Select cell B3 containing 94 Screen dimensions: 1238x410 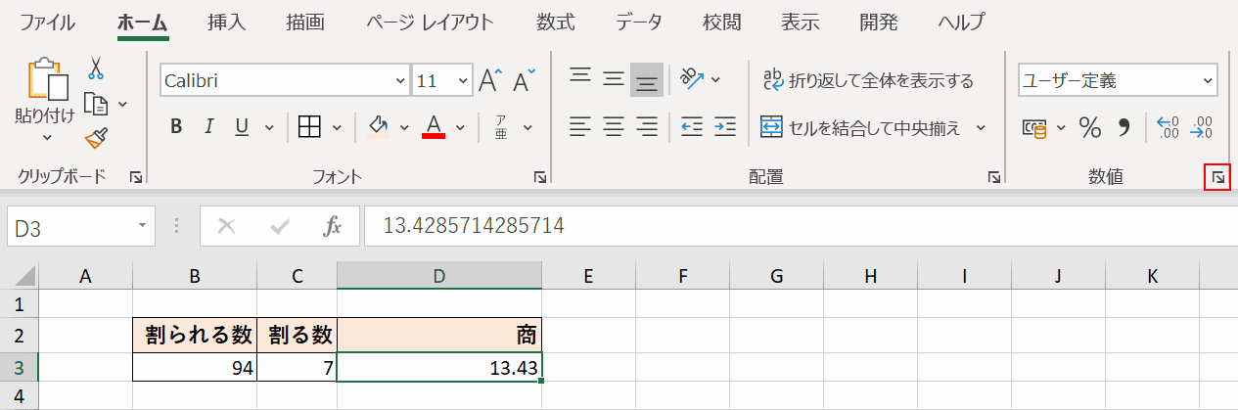[x=195, y=367]
